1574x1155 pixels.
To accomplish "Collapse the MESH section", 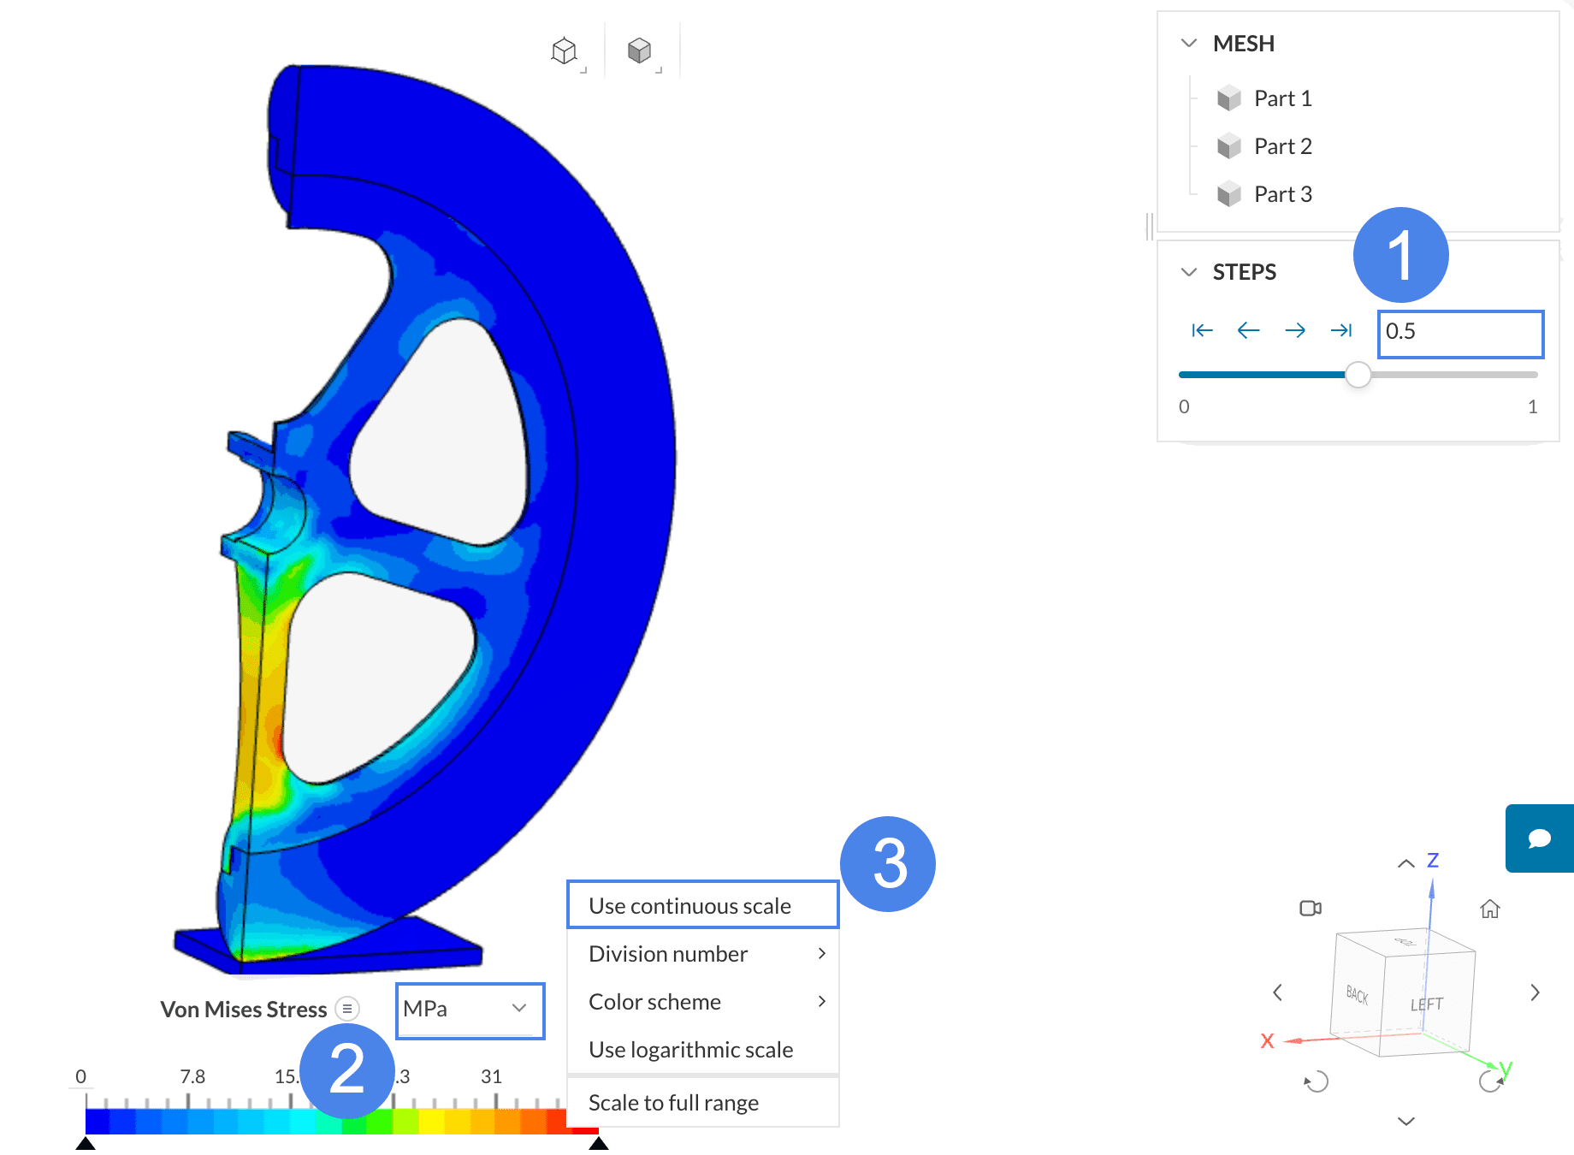I will 1188,44.
